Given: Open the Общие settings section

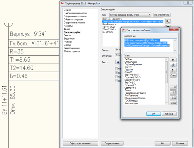Looking at the screenshot, I should click(67, 10).
